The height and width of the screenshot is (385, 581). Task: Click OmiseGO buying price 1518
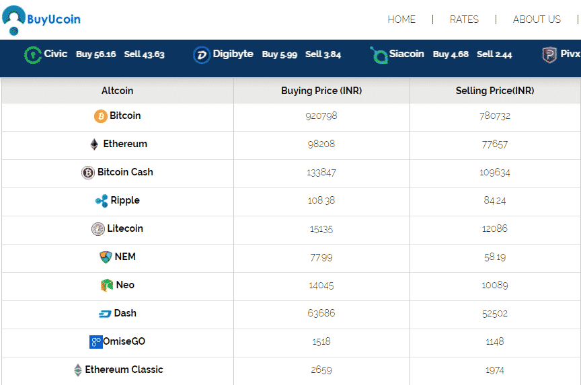pos(321,342)
